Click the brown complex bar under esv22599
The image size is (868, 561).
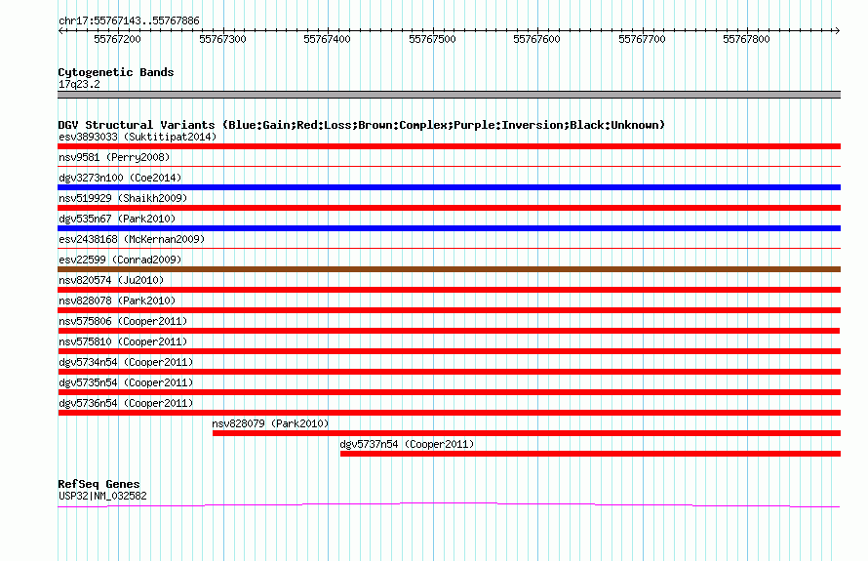[449, 269]
